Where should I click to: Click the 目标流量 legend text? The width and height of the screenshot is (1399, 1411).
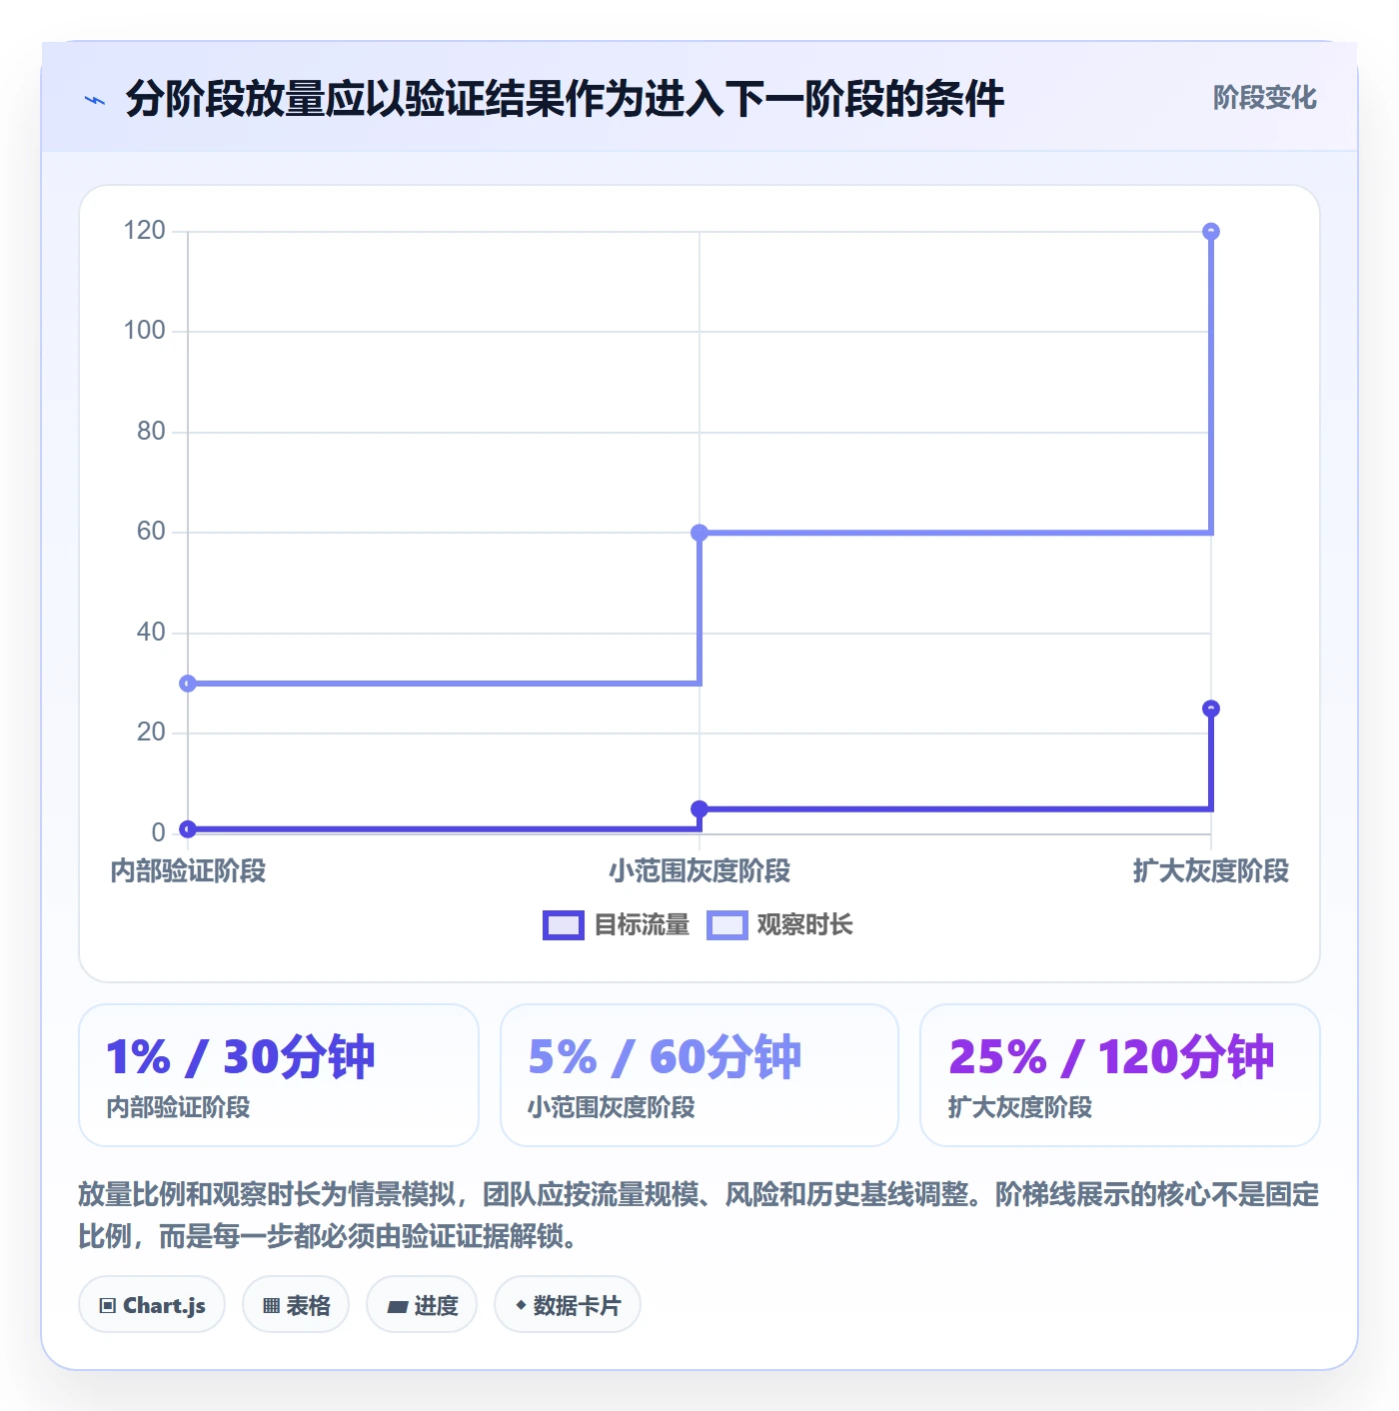click(x=642, y=925)
